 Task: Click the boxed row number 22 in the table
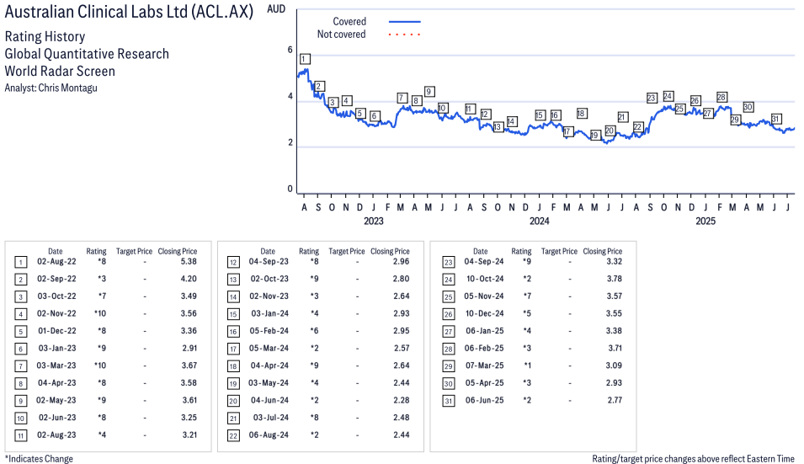233,436
